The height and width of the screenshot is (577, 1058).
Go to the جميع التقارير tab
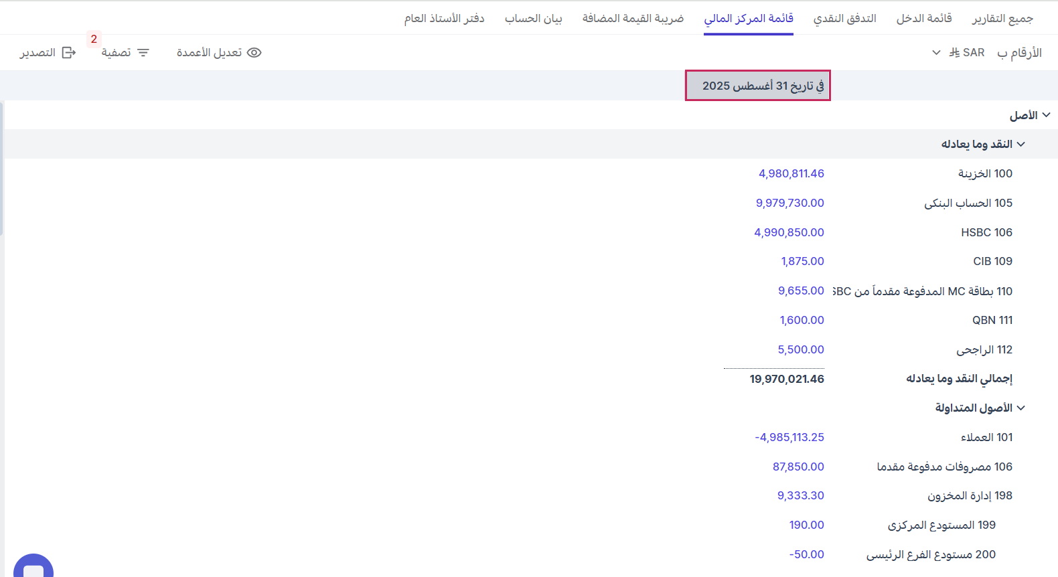(1002, 18)
